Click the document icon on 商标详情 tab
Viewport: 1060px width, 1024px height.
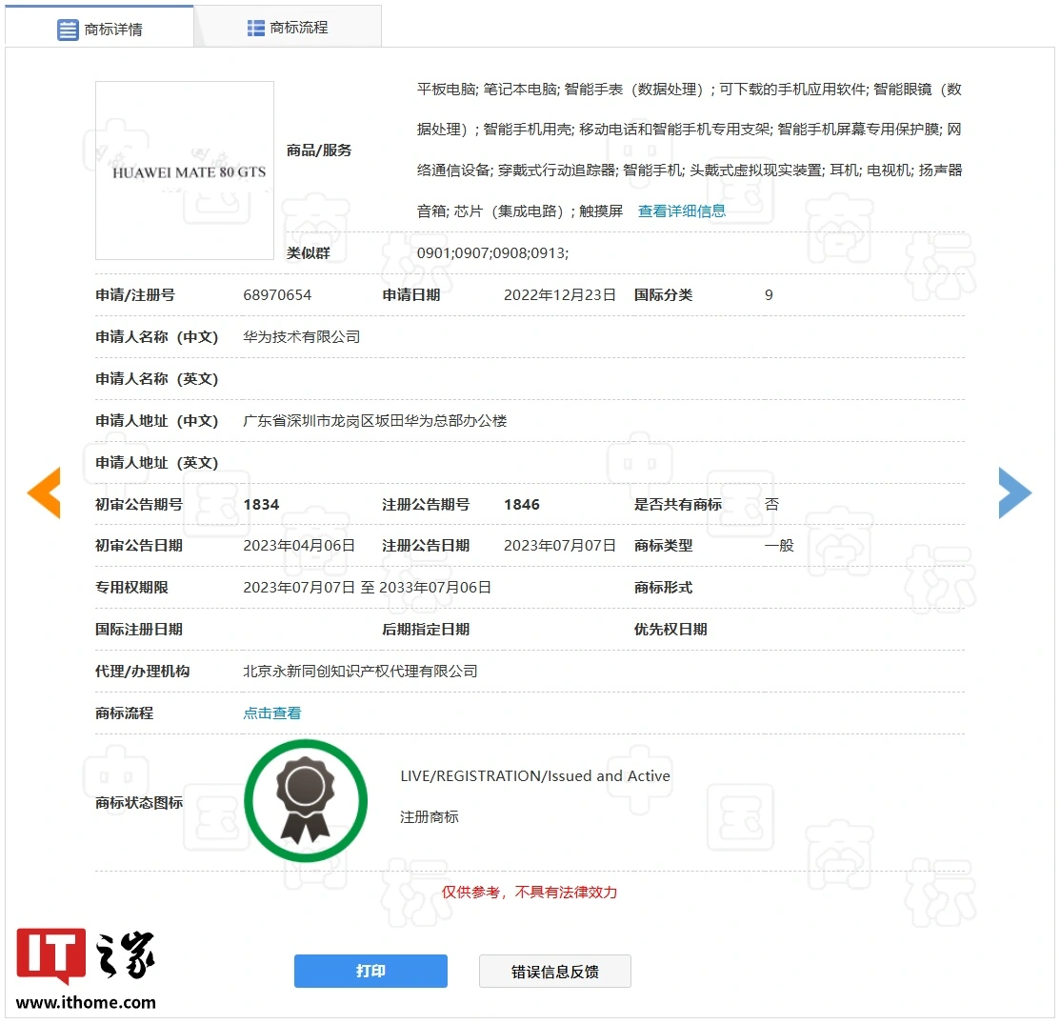click(67, 27)
